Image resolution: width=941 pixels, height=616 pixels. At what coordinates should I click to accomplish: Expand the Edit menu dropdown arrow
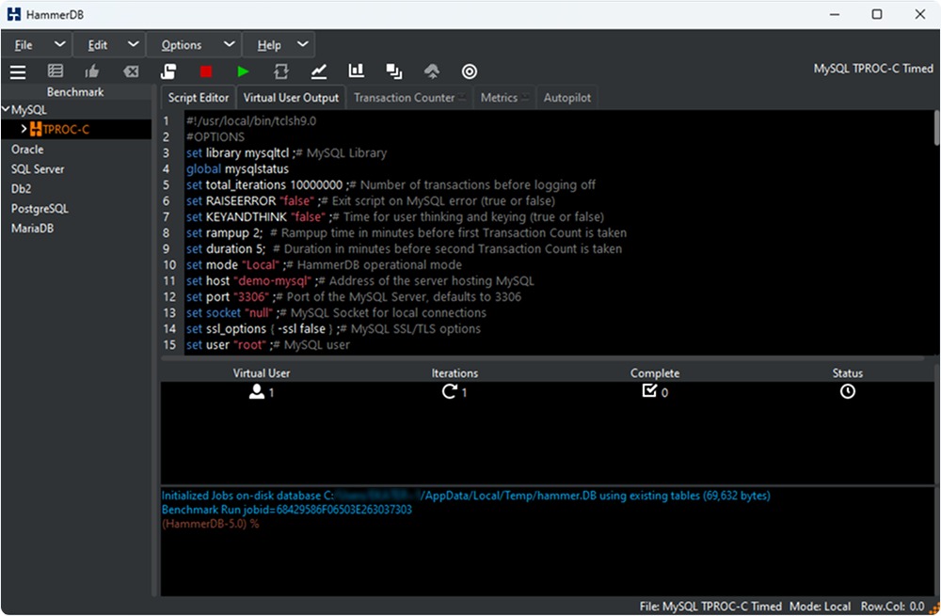pyautogui.click(x=134, y=44)
